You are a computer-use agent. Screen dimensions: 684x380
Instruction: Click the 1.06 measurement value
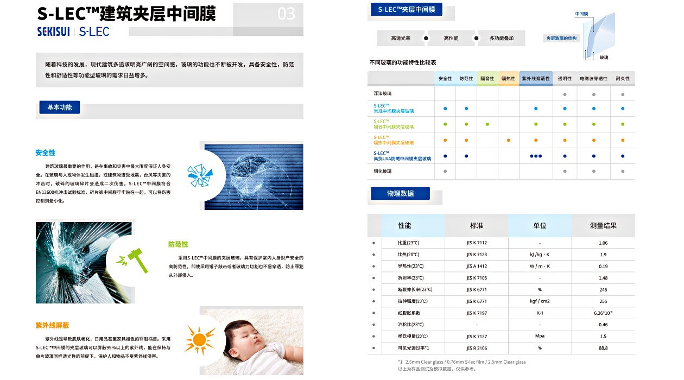[x=603, y=243]
